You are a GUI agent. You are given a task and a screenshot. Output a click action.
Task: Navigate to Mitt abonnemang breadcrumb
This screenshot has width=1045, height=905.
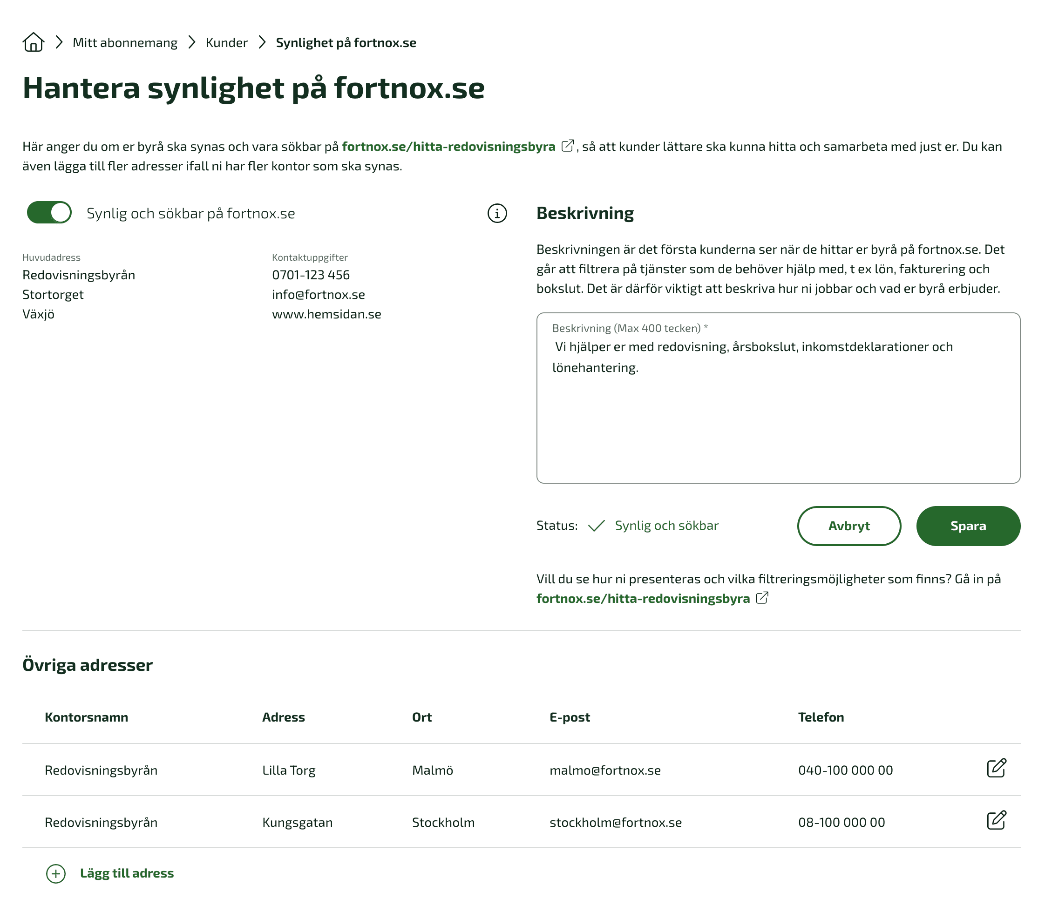(x=125, y=42)
